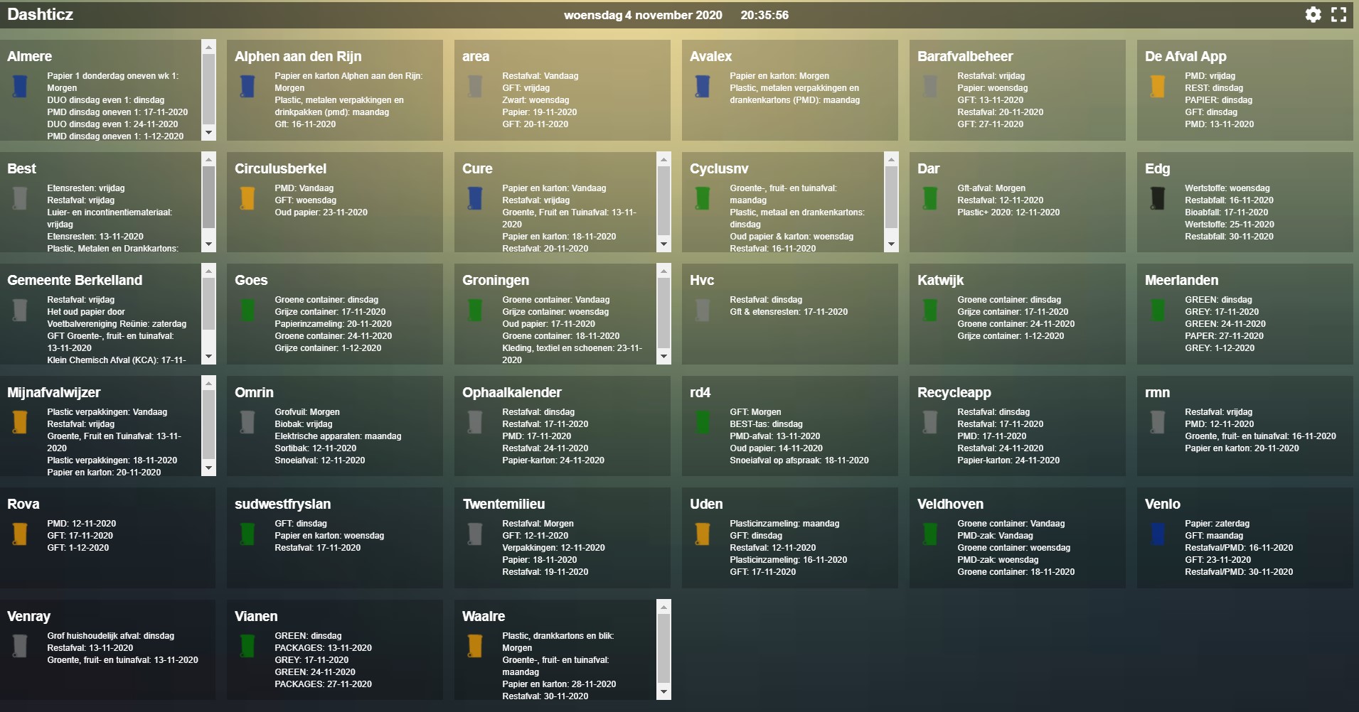Toggle fullscreen mode icon
Image resolution: width=1359 pixels, height=712 pixels.
point(1338,14)
